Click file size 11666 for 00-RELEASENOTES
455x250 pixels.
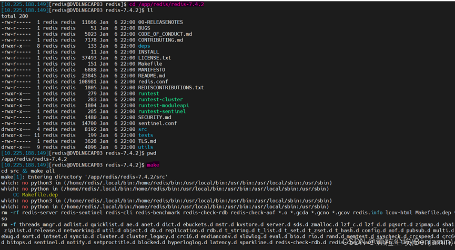click(89, 22)
